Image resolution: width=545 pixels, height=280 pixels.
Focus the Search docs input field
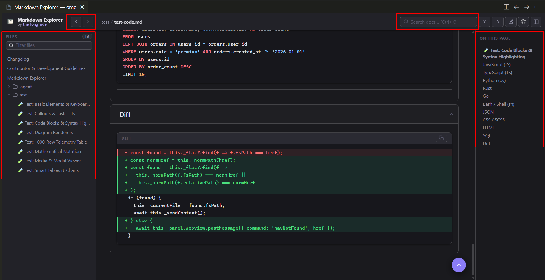pyautogui.click(x=439, y=22)
